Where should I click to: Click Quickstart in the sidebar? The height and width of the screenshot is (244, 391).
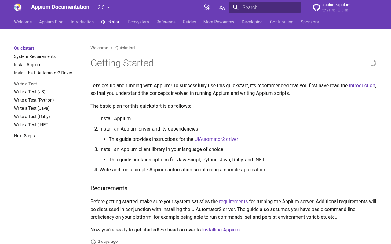coord(24,48)
